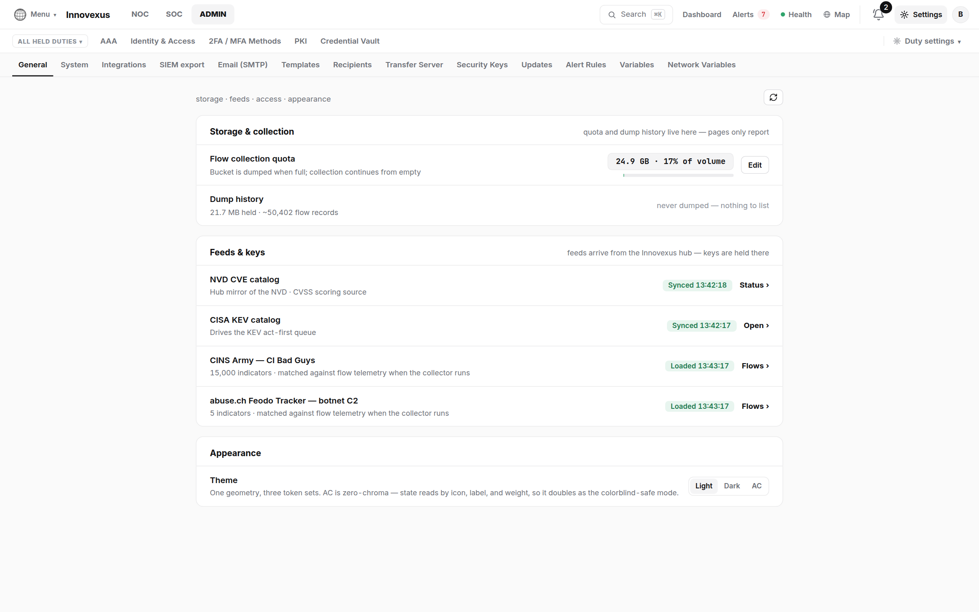Open the Settings button
Viewport: 979px width, 612px height.
(x=921, y=15)
